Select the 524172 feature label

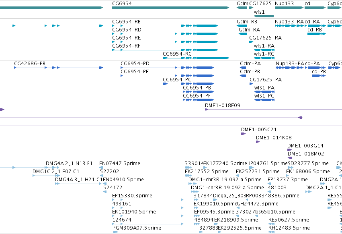pyautogui.click(x=113, y=188)
